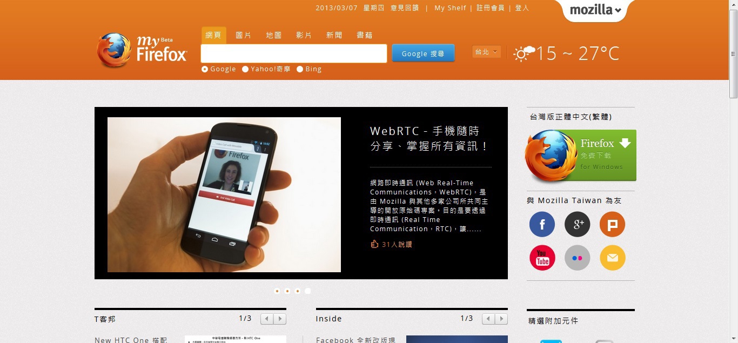The image size is (738, 343).
Task: Select the 影片 search tab
Action: 304,35
